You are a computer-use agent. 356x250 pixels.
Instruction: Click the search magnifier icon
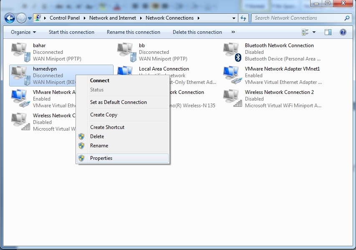pos(347,18)
